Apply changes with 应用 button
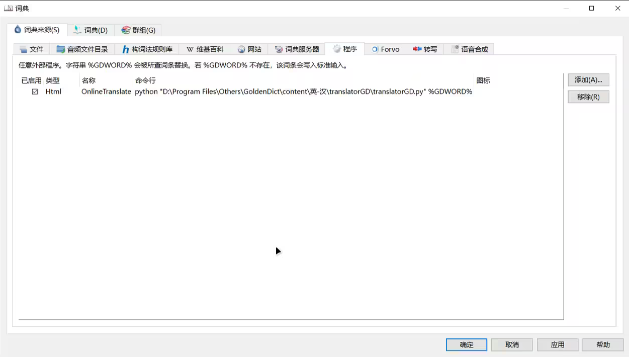The height and width of the screenshot is (357, 629). tap(558, 344)
